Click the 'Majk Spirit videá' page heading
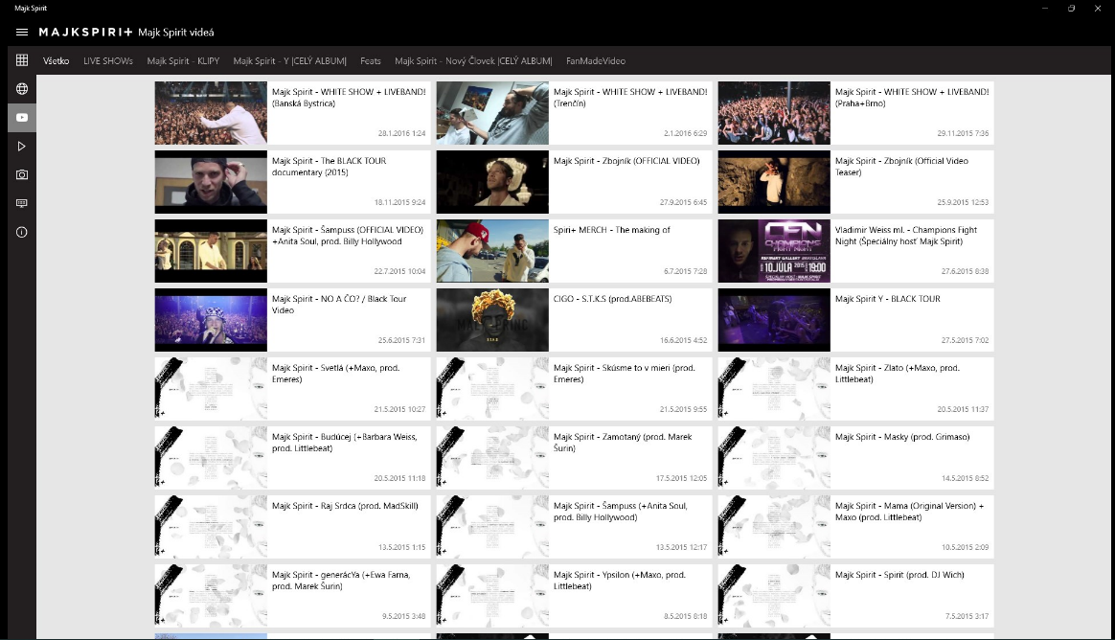This screenshot has width=1115, height=640. [175, 32]
